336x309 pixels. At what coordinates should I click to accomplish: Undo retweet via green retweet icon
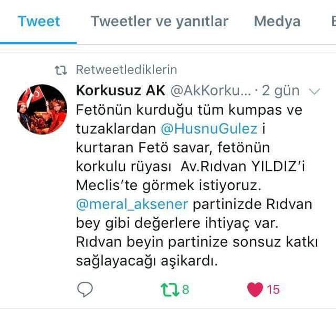coord(170,290)
